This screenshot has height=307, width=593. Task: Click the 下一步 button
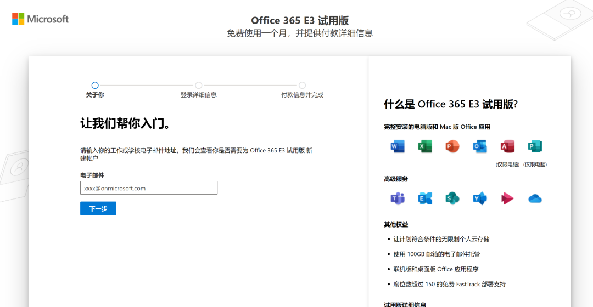coord(98,208)
